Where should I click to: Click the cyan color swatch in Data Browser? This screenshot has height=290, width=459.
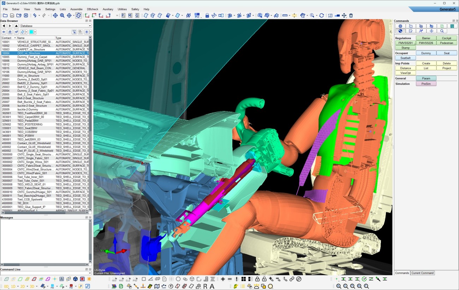click(31, 32)
